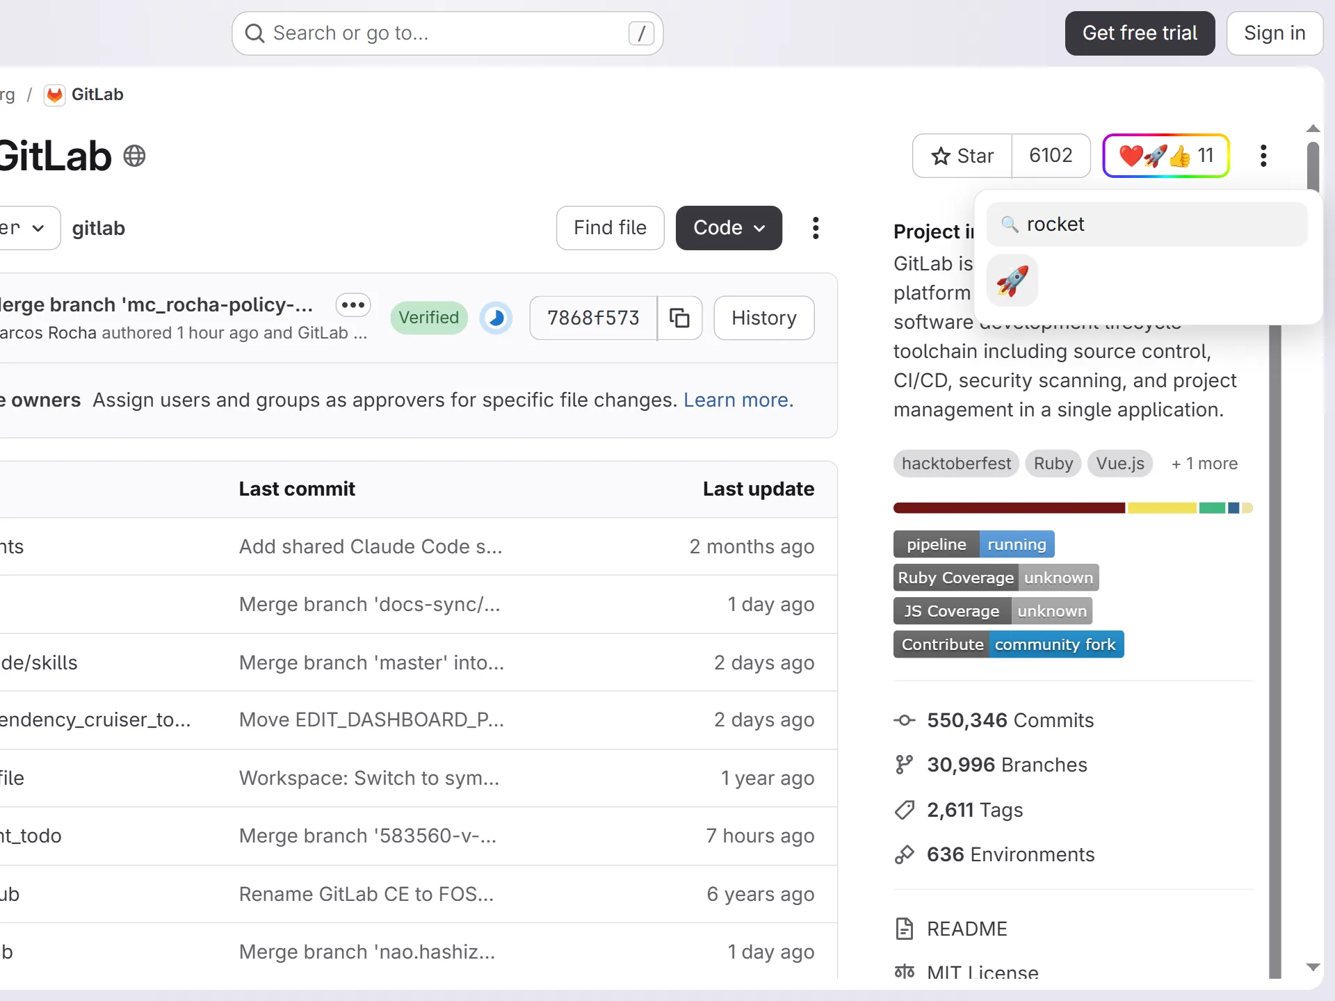Viewport: 1335px width, 1001px height.
Task: Select the rocket emoji result
Action: click(x=1012, y=281)
